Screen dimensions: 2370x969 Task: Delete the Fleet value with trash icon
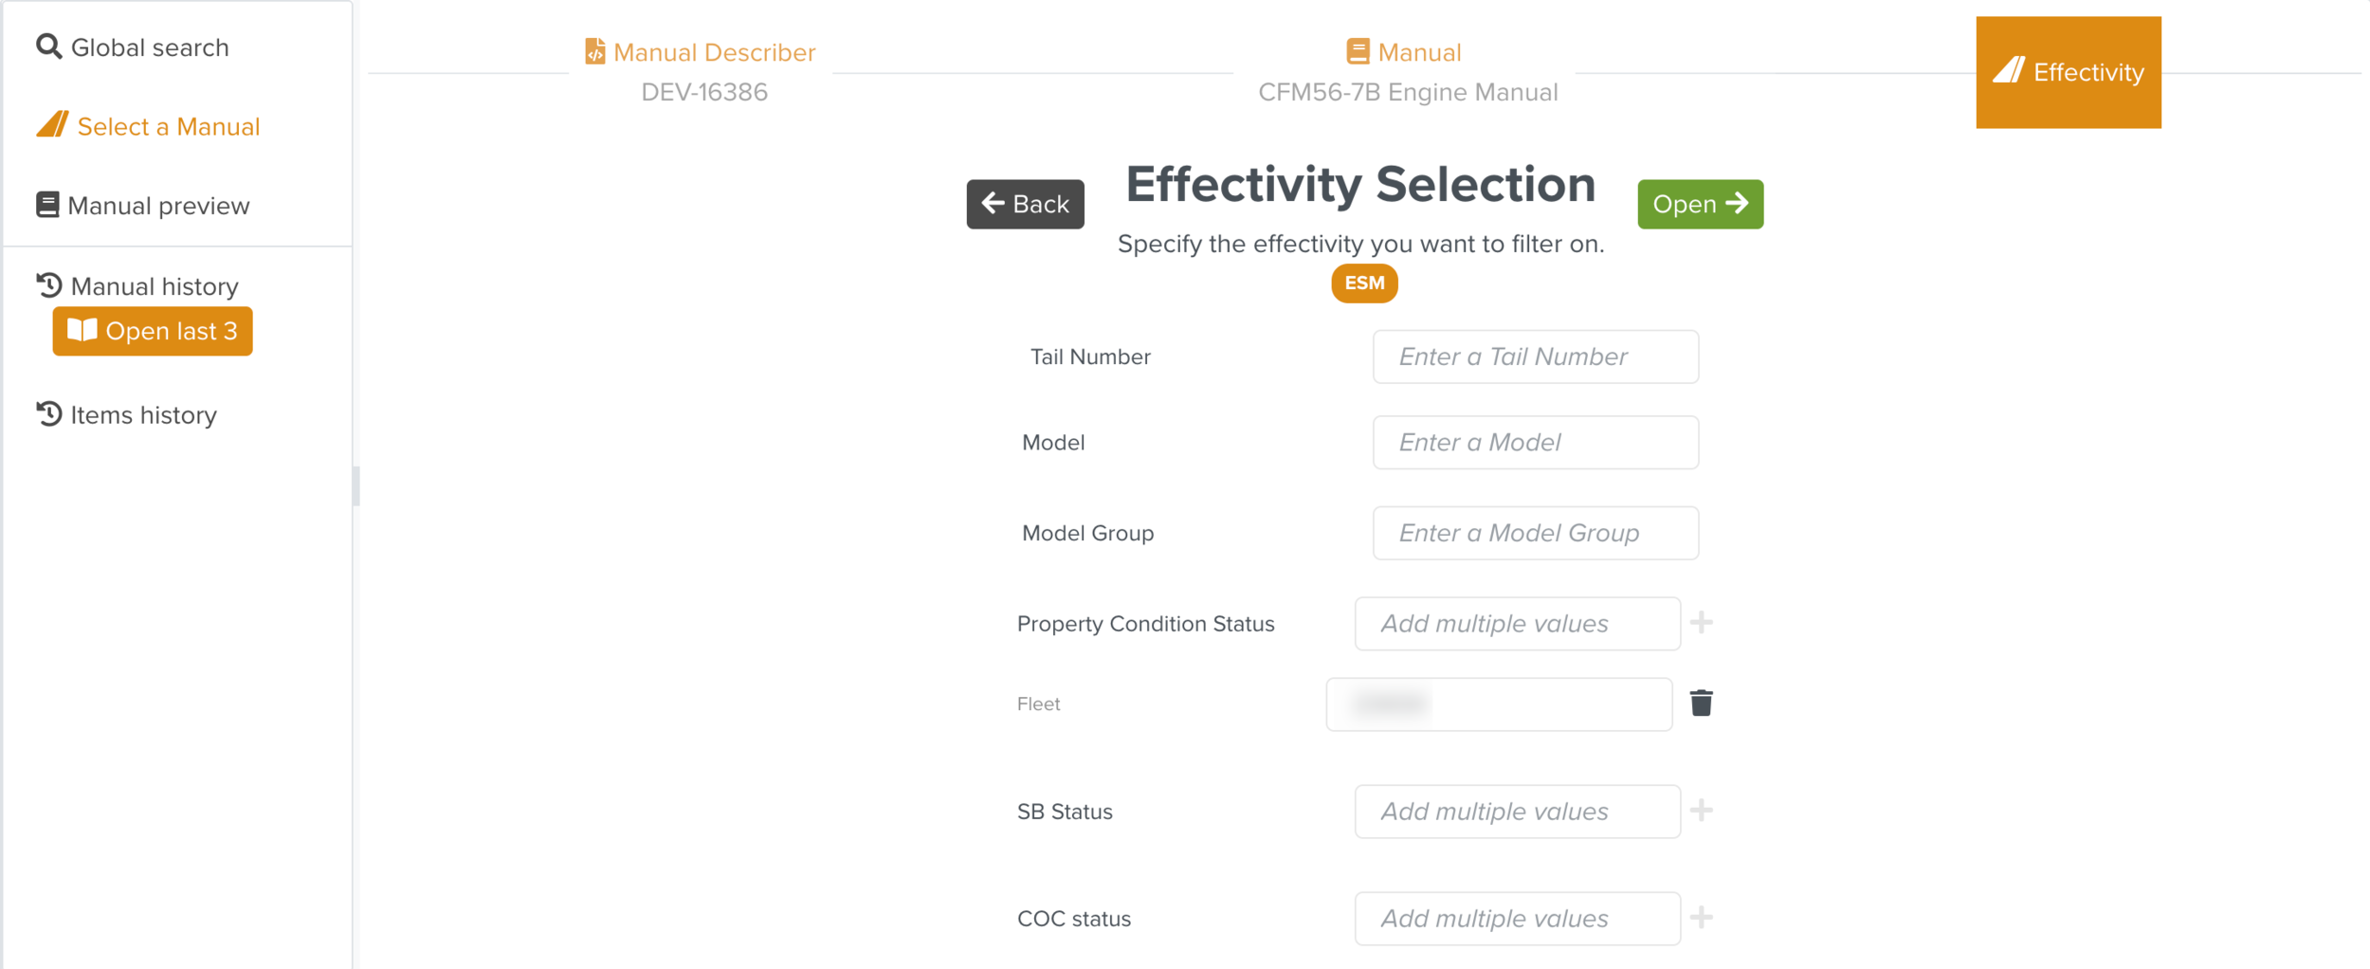click(1701, 704)
